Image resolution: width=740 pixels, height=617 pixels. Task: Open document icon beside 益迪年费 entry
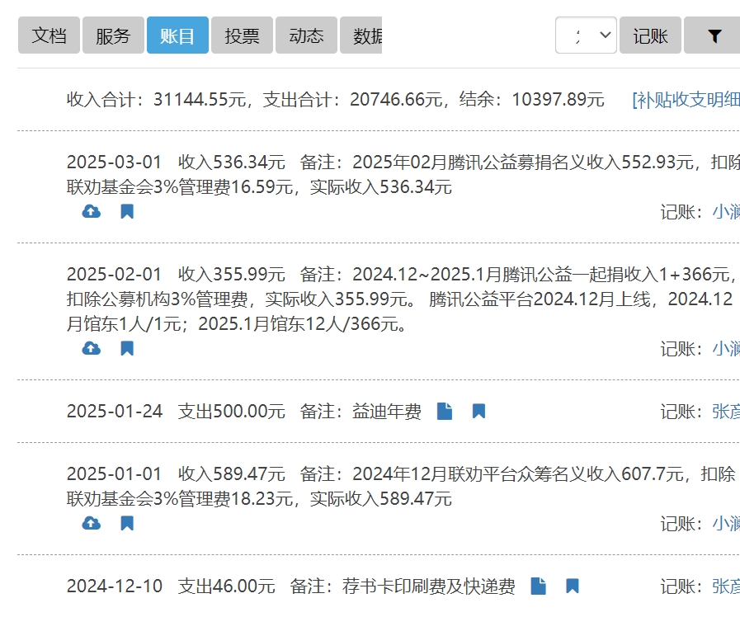pyautogui.click(x=445, y=411)
